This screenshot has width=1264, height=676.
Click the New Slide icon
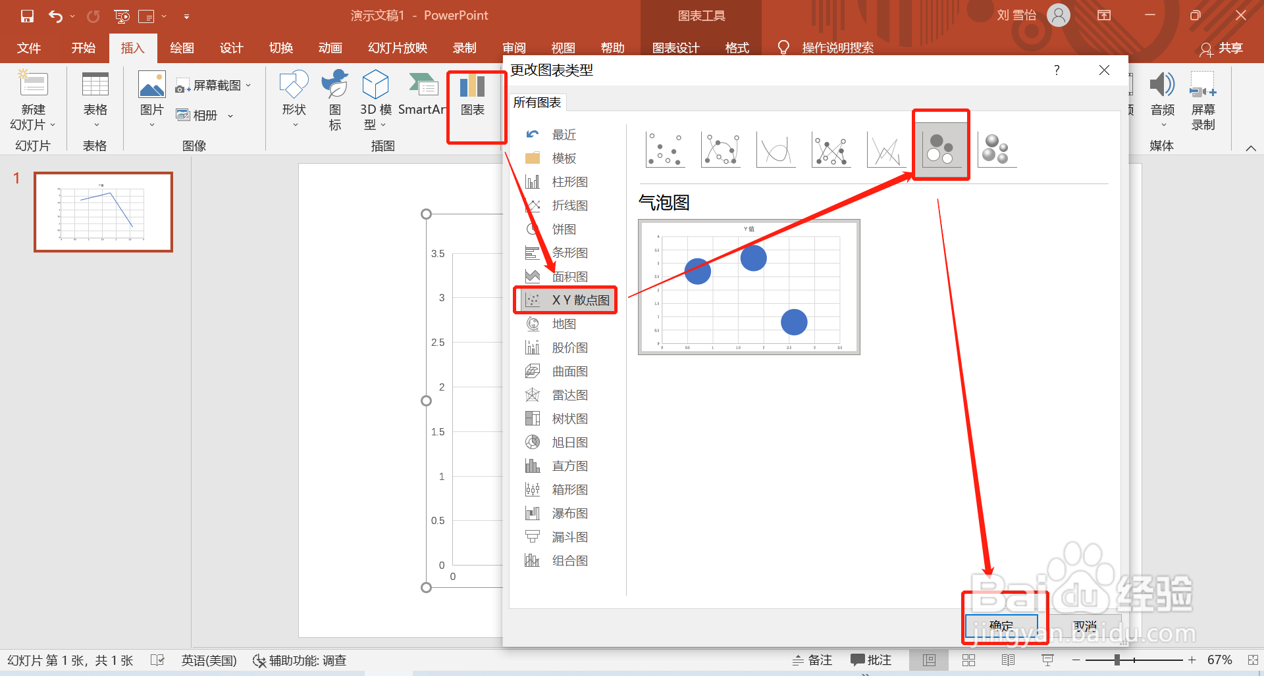tap(33, 84)
